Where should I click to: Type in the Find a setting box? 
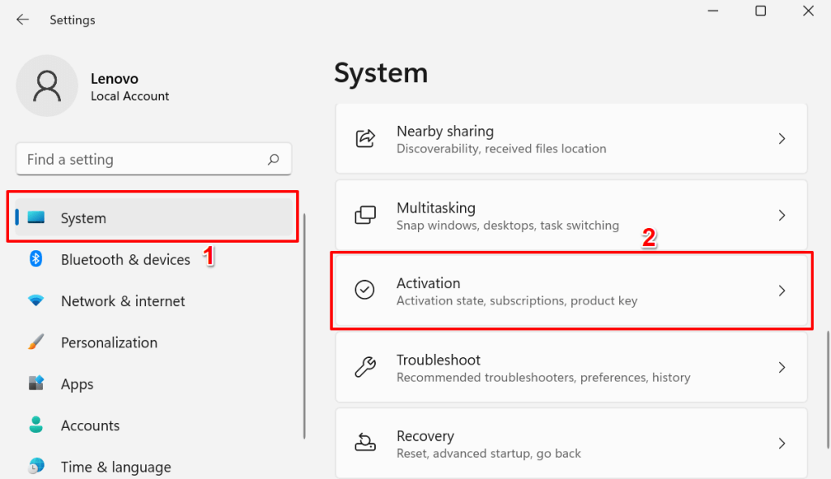point(142,160)
